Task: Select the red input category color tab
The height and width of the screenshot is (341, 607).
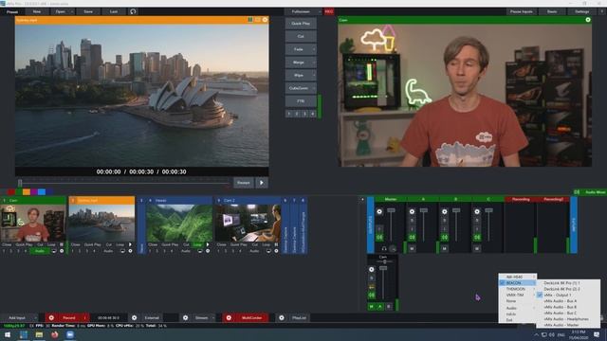Action: 11,191
